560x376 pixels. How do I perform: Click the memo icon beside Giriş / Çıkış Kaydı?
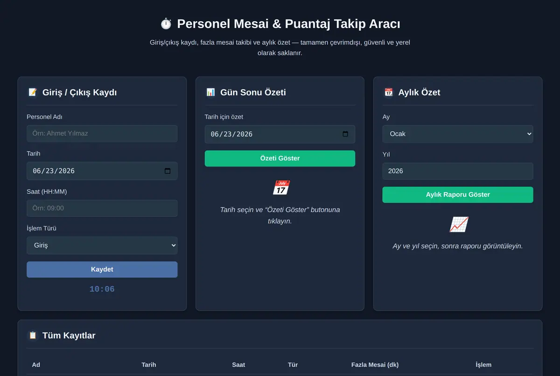33,92
